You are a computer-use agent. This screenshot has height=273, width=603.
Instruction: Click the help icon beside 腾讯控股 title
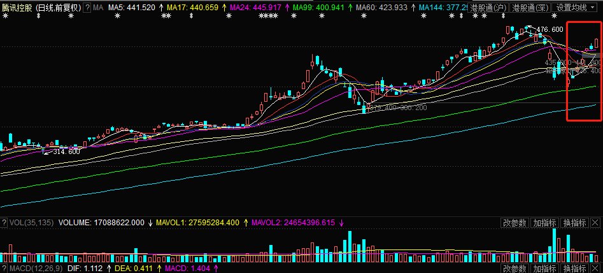87,8
